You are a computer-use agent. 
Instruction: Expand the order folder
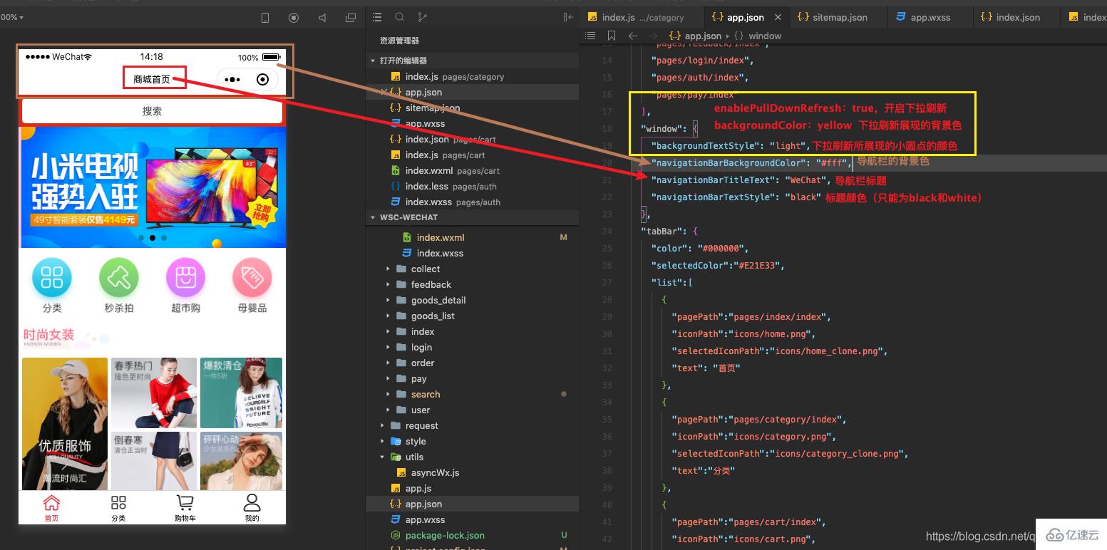(388, 363)
